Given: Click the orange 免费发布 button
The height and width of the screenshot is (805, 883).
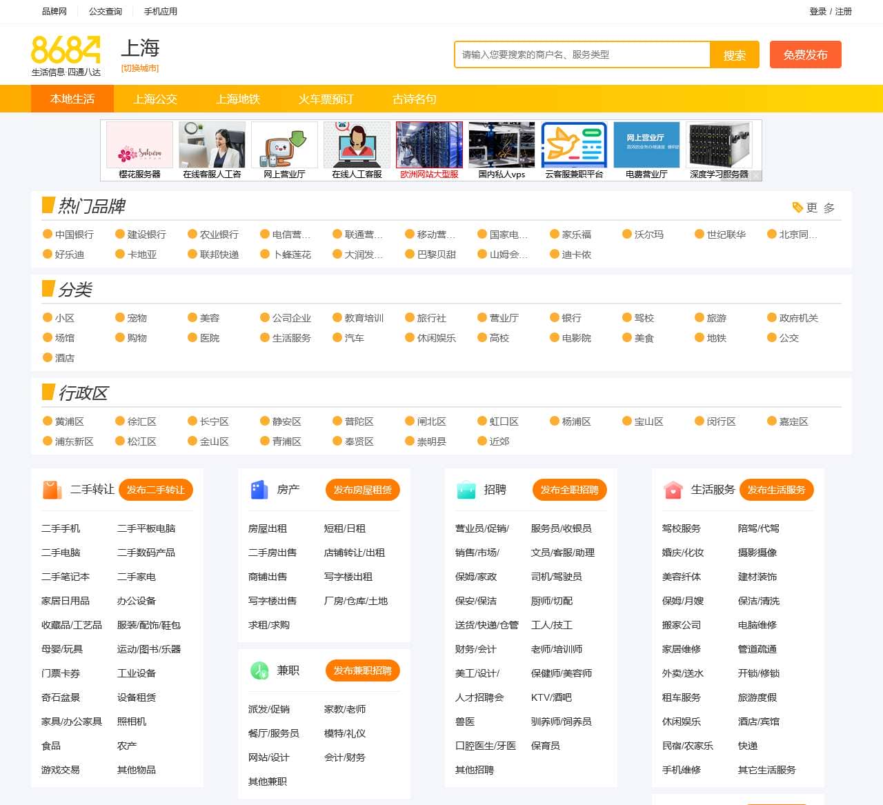Looking at the screenshot, I should tap(806, 54).
